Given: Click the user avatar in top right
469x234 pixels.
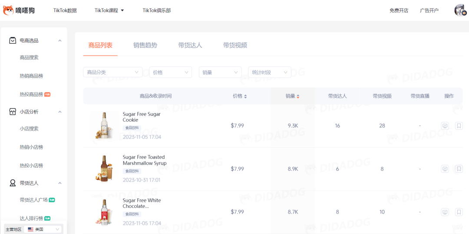Looking at the screenshot, I should click(x=460, y=10).
